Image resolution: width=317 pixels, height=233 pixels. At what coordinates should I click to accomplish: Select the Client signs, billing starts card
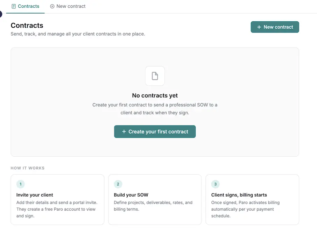(x=252, y=200)
